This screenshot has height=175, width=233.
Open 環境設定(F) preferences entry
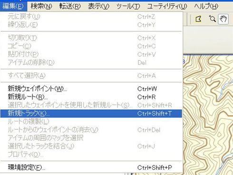pyautogui.click(x=91, y=167)
